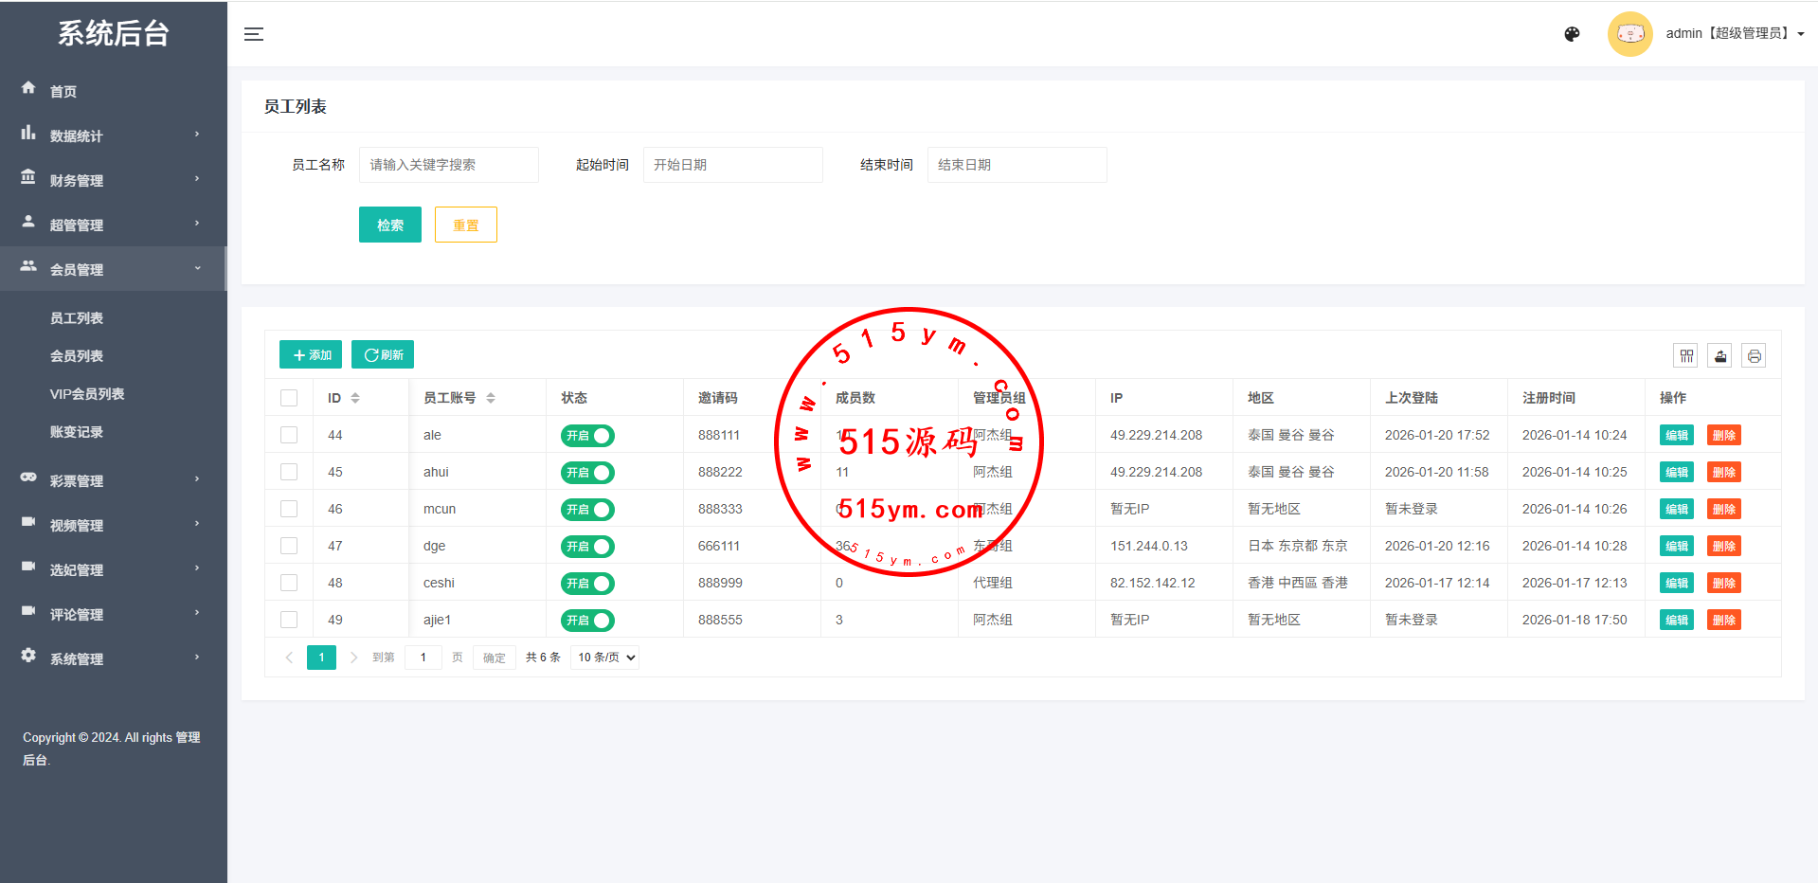Open the admin user dropdown menu
The image size is (1818, 883).
point(1734,33)
